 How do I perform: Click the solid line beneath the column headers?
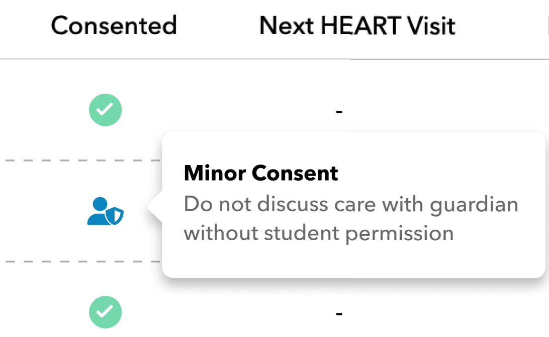click(201, 59)
